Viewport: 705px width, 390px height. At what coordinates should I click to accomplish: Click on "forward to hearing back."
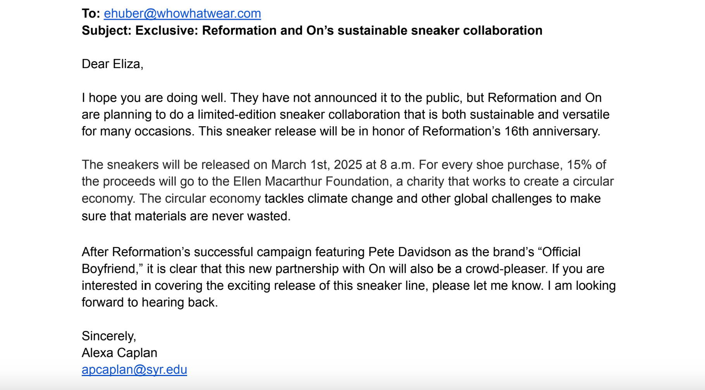pyautogui.click(x=150, y=302)
